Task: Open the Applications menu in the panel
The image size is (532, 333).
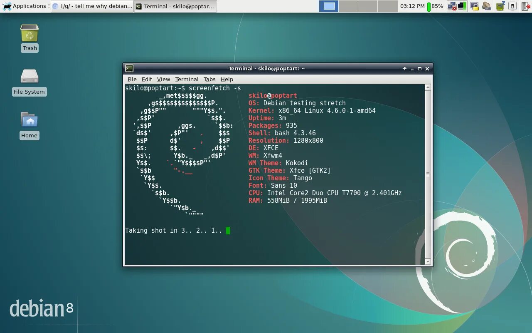Action: pos(24,6)
